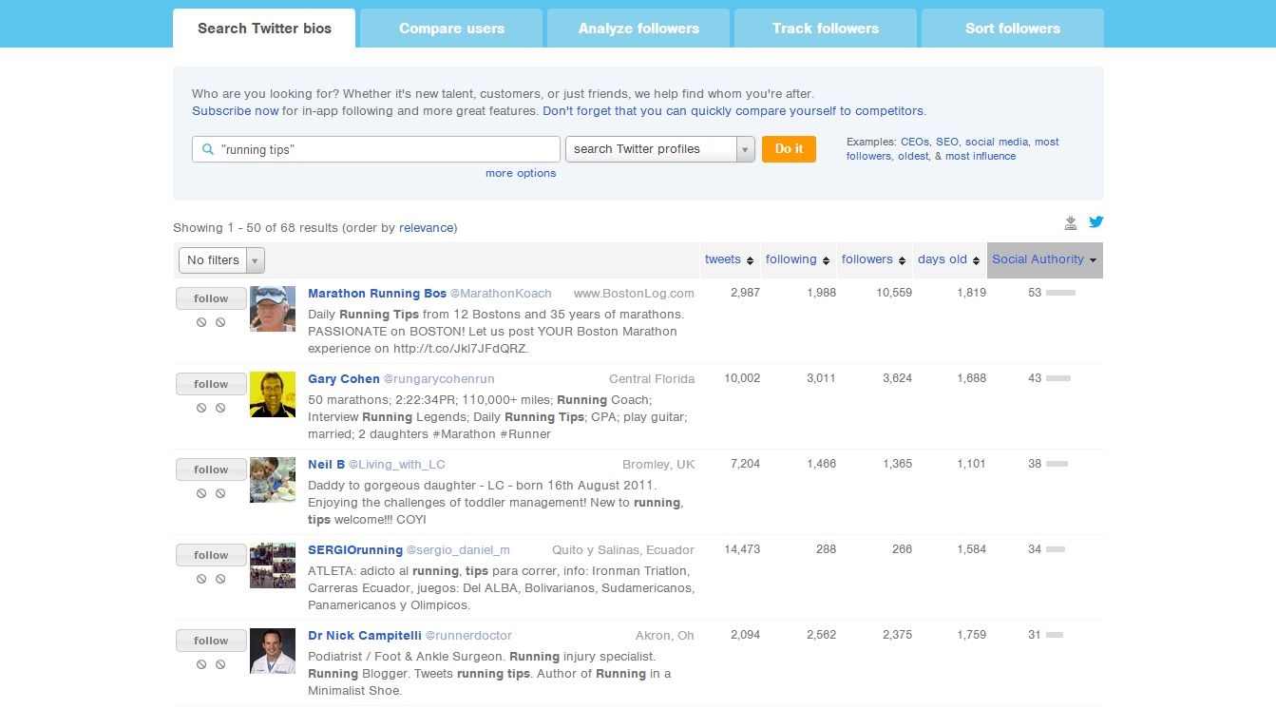
Task: Visit www.BostonLog.com link
Action: click(x=635, y=294)
